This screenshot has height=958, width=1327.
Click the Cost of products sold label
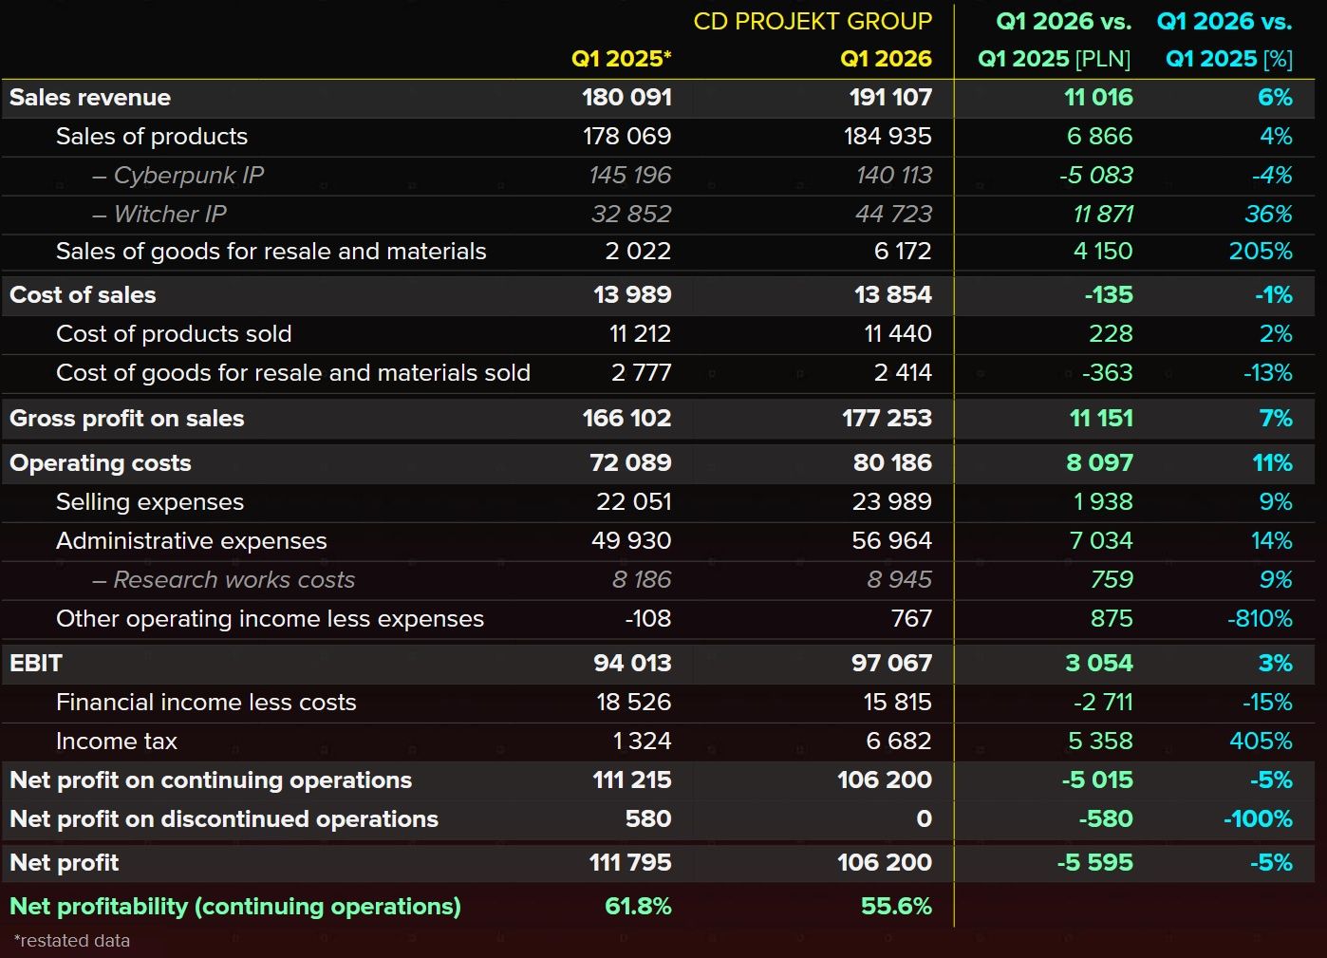(x=174, y=334)
